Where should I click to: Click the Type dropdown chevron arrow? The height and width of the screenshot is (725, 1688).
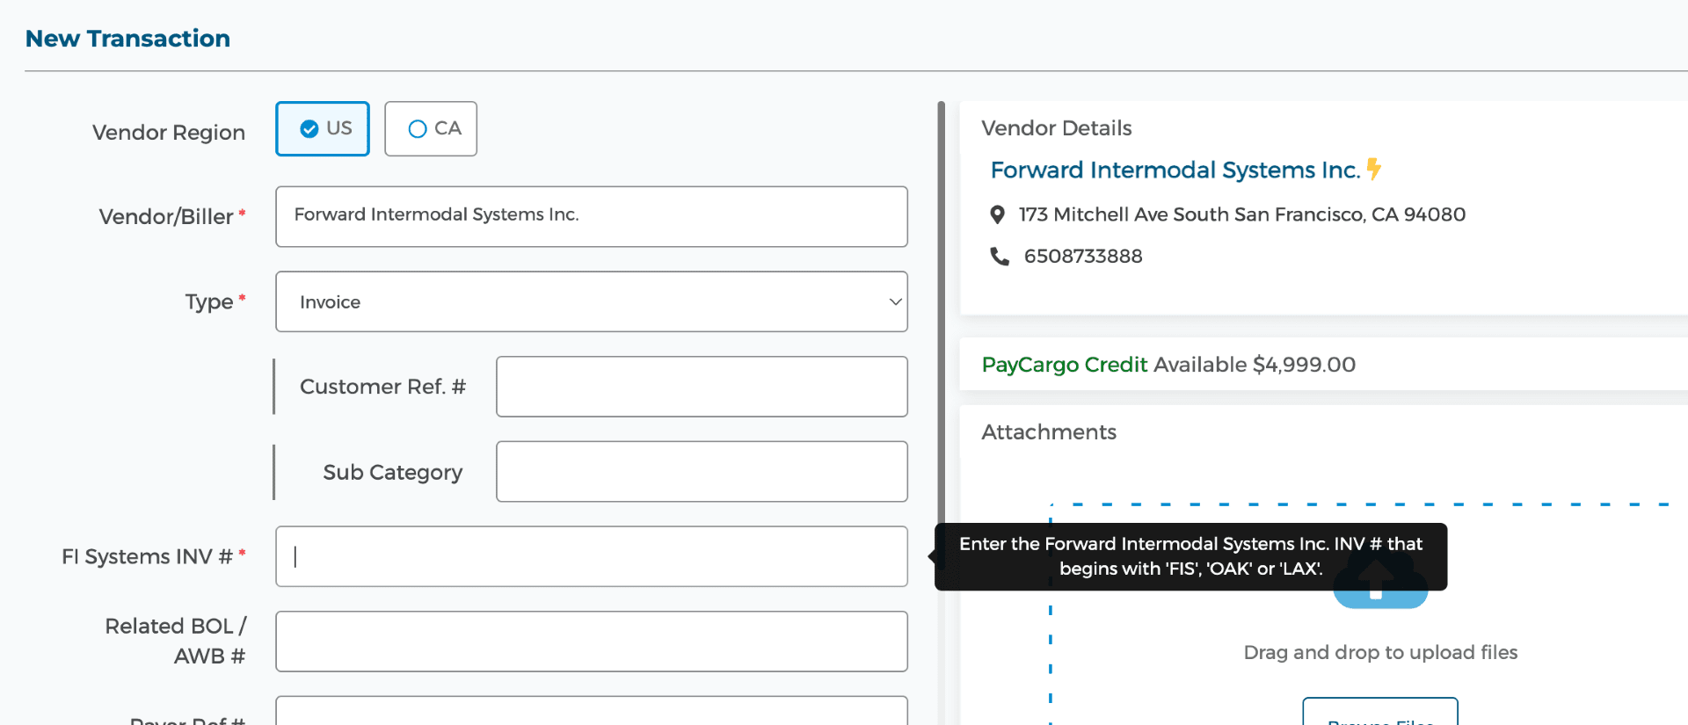(895, 301)
